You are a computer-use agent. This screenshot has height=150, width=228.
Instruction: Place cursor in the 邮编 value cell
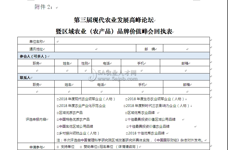[x=186, y=49]
